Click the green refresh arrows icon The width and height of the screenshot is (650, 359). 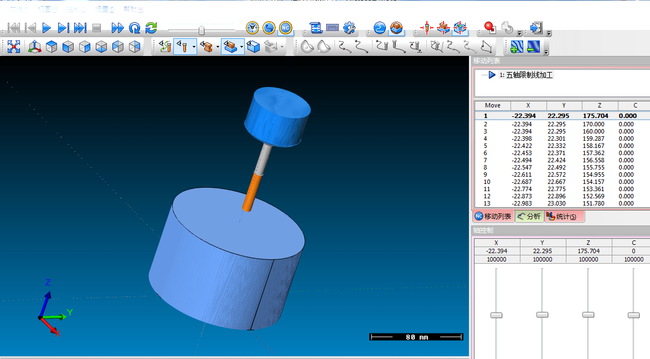(151, 28)
